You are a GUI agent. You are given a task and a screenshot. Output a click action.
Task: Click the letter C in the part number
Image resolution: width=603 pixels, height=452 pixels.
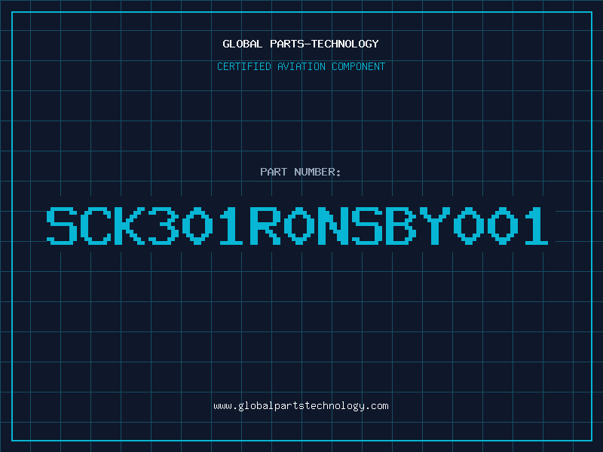[x=96, y=225]
